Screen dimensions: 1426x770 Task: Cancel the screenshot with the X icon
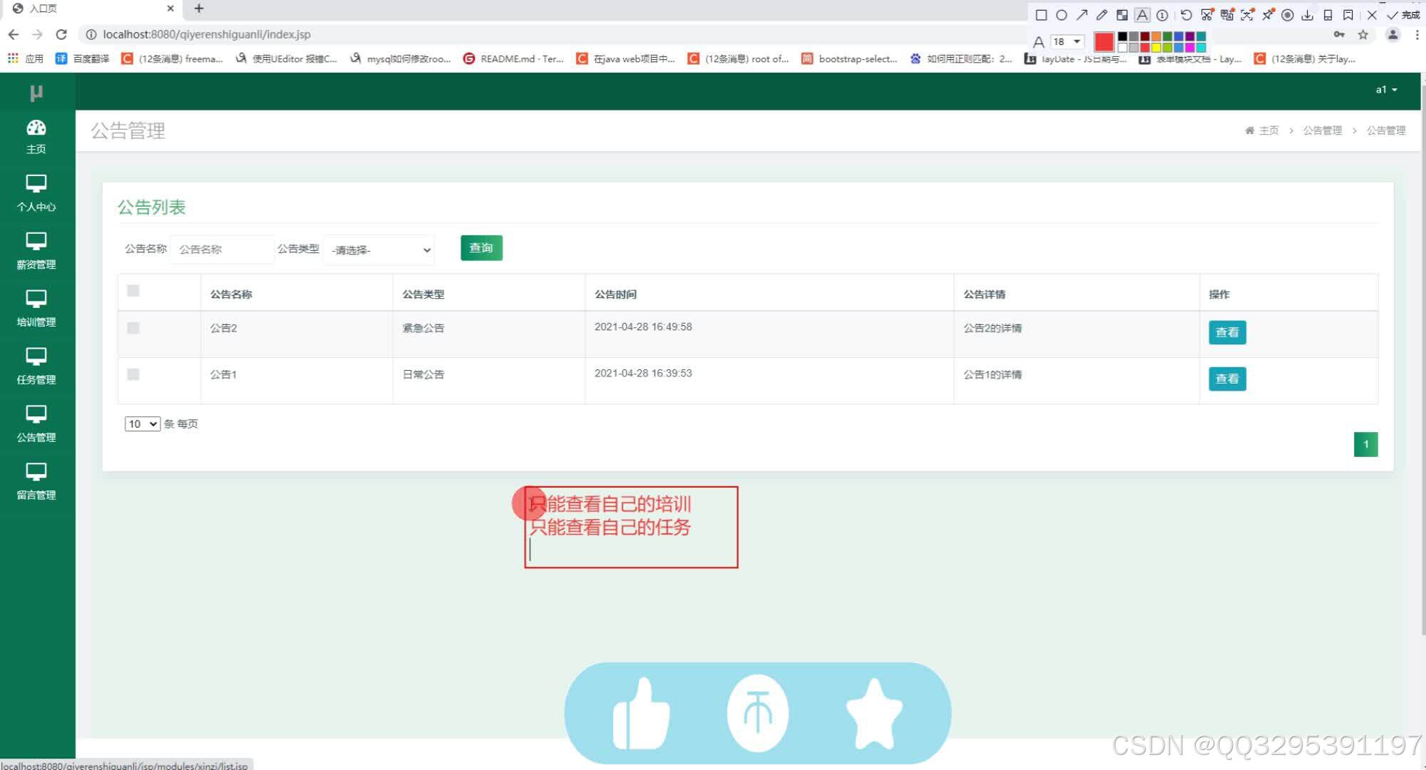(1372, 15)
